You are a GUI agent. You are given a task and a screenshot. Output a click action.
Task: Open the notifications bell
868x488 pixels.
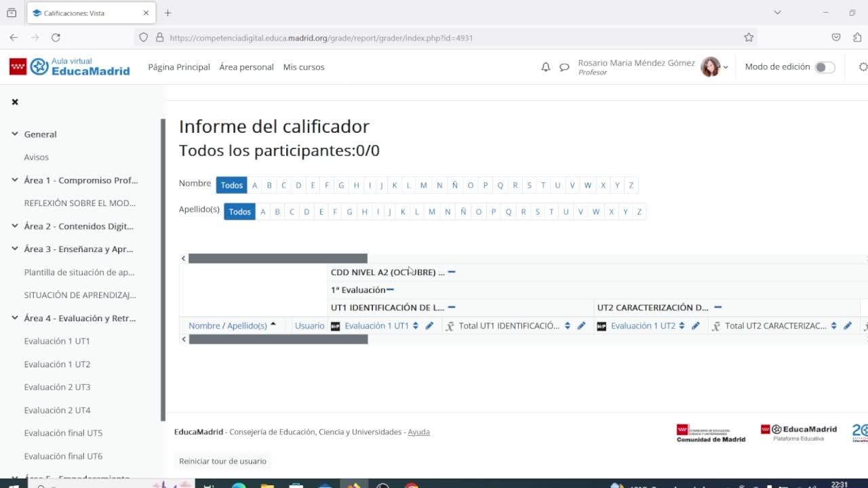pyautogui.click(x=546, y=67)
